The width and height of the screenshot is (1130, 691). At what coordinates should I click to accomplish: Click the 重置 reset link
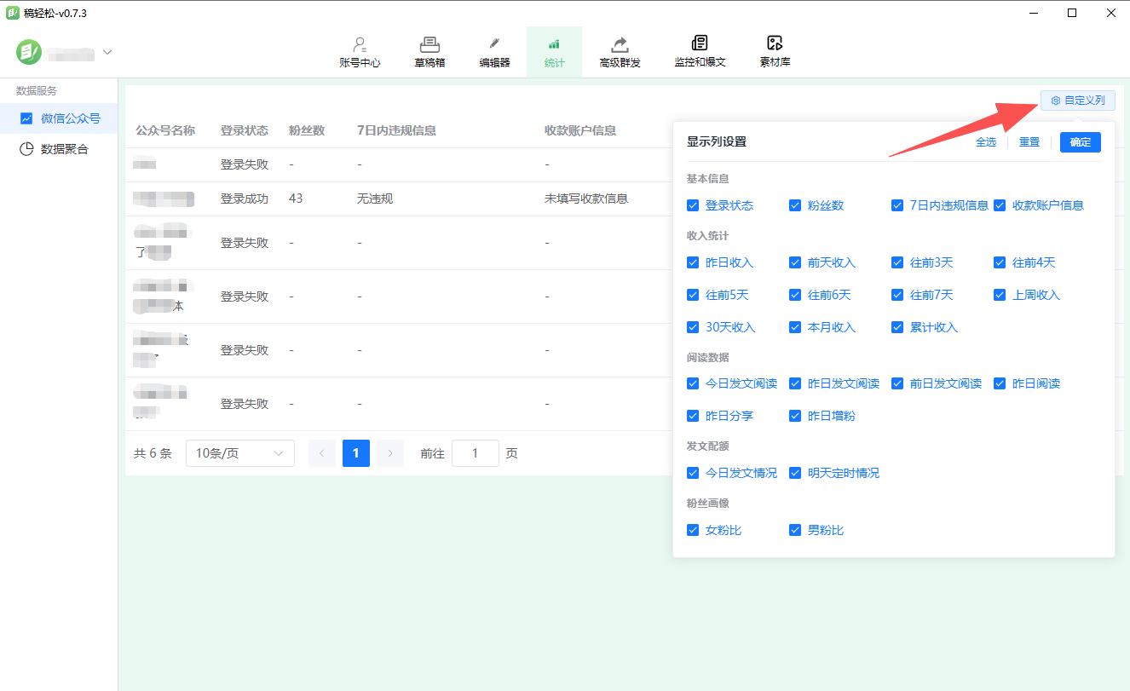click(1029, 142)
